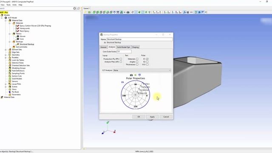This screenshot has width=272, height=153.
Task: Click the first green mesh view icon in the toolbar
Action: 94,12
